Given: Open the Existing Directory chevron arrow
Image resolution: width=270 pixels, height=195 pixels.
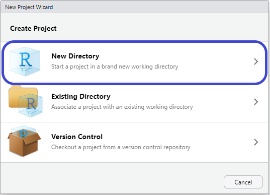Looking at the screenshot, I should (x=256, y=102).
